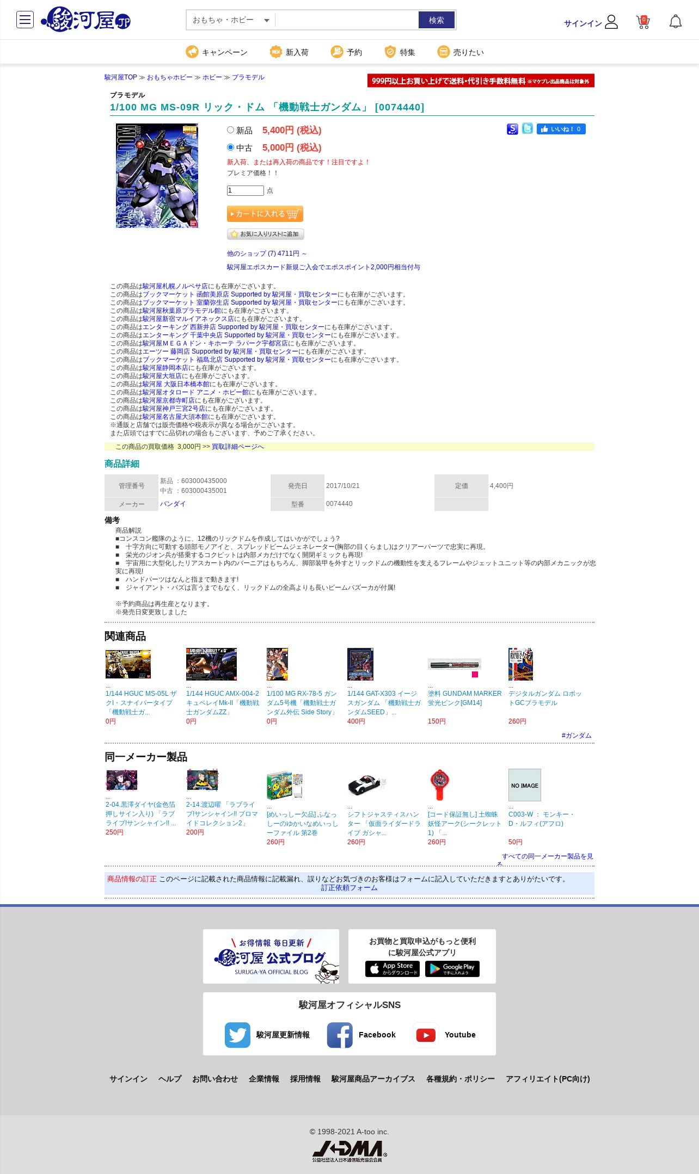
Task: Share the product on Twitter icon
Action: coord(528,128)
